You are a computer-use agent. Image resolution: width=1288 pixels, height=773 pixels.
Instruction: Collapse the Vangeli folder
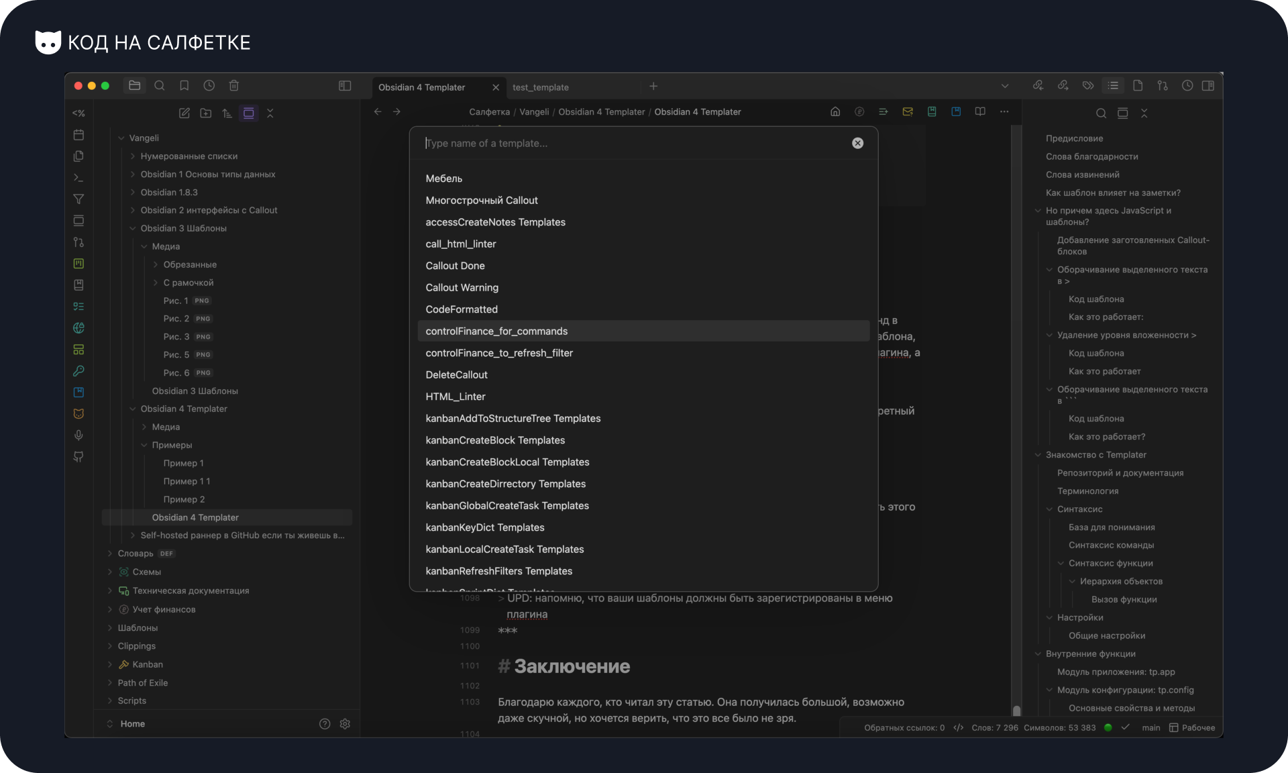point(121,138)
